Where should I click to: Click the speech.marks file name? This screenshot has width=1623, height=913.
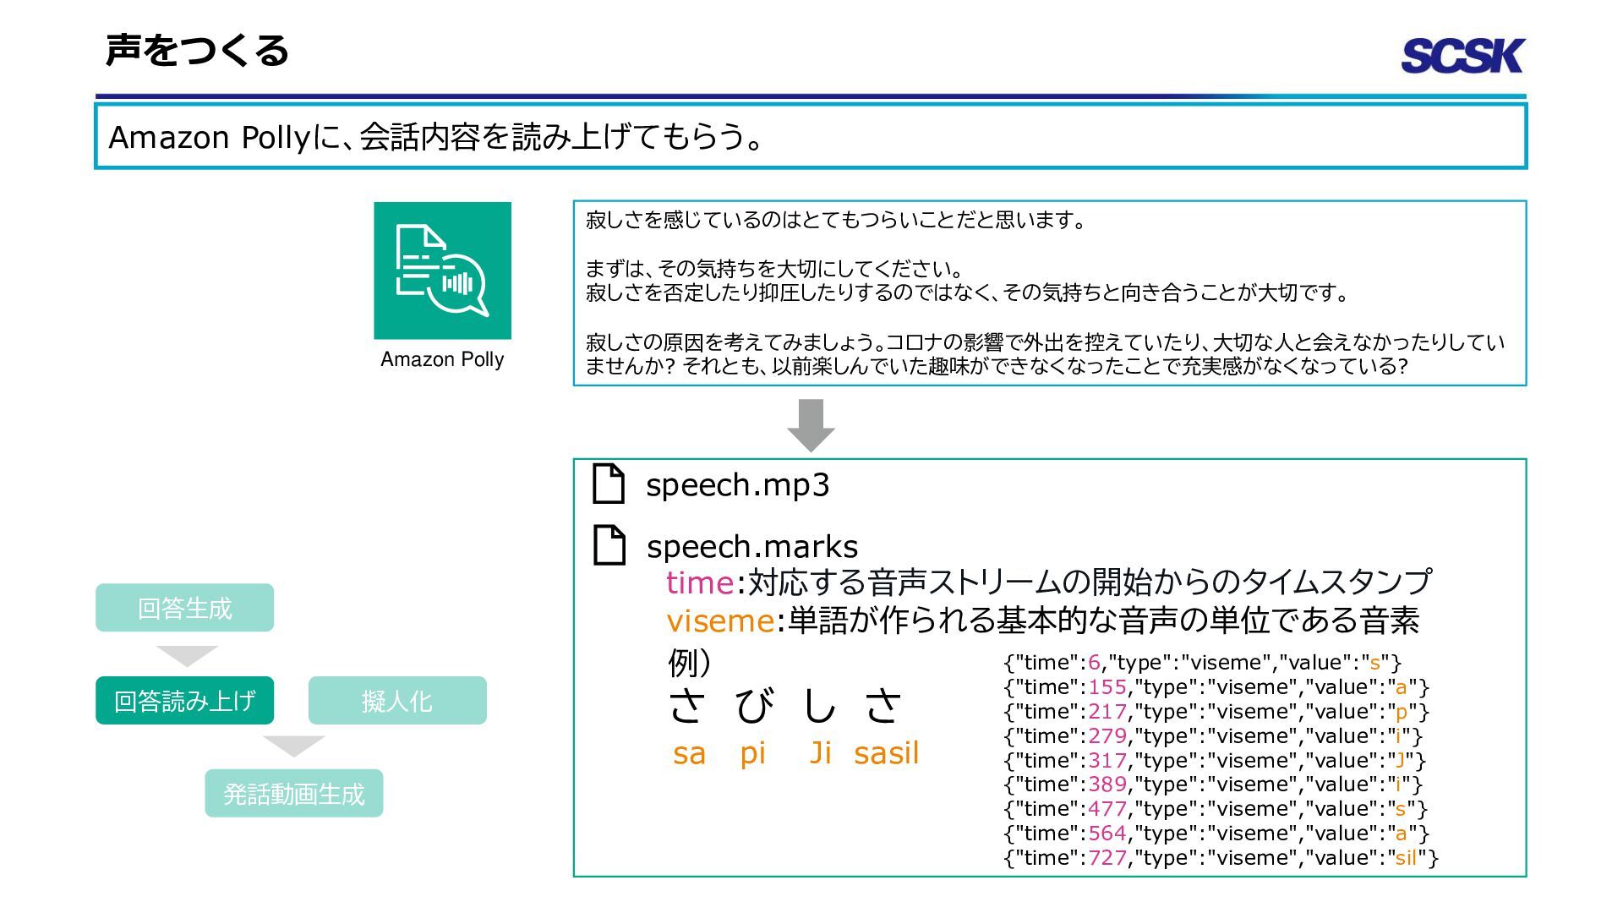pos(752,547)
